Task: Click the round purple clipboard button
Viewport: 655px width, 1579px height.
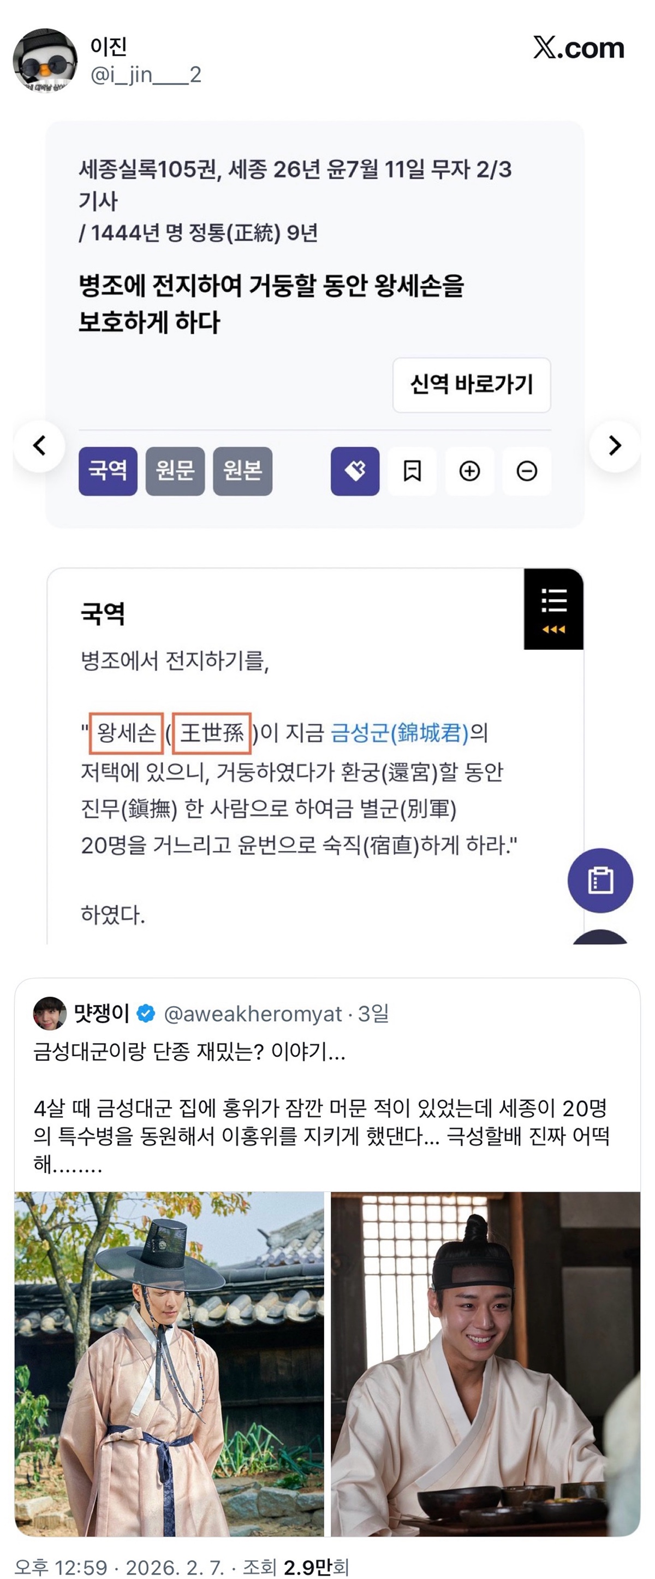Action: click(x=600, y=880)
